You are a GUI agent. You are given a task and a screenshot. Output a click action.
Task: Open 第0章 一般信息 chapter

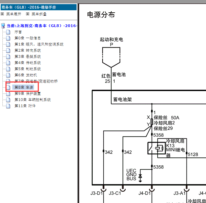[x=27, y=38]
